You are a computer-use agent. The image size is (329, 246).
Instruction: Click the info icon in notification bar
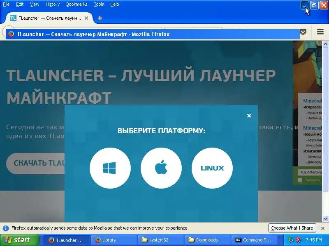click(x=6, y=228)
